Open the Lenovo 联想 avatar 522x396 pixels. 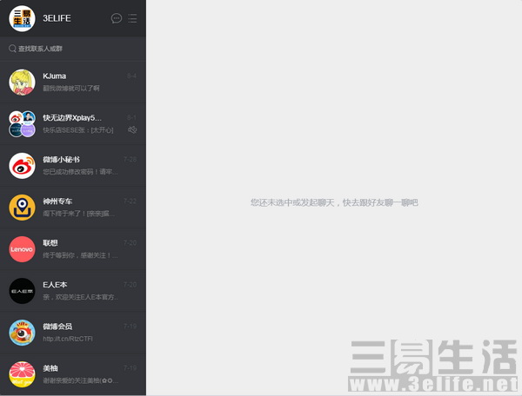coord(22,249)
